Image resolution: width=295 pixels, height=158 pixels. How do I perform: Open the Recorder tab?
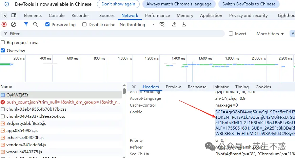click(80, 15)
